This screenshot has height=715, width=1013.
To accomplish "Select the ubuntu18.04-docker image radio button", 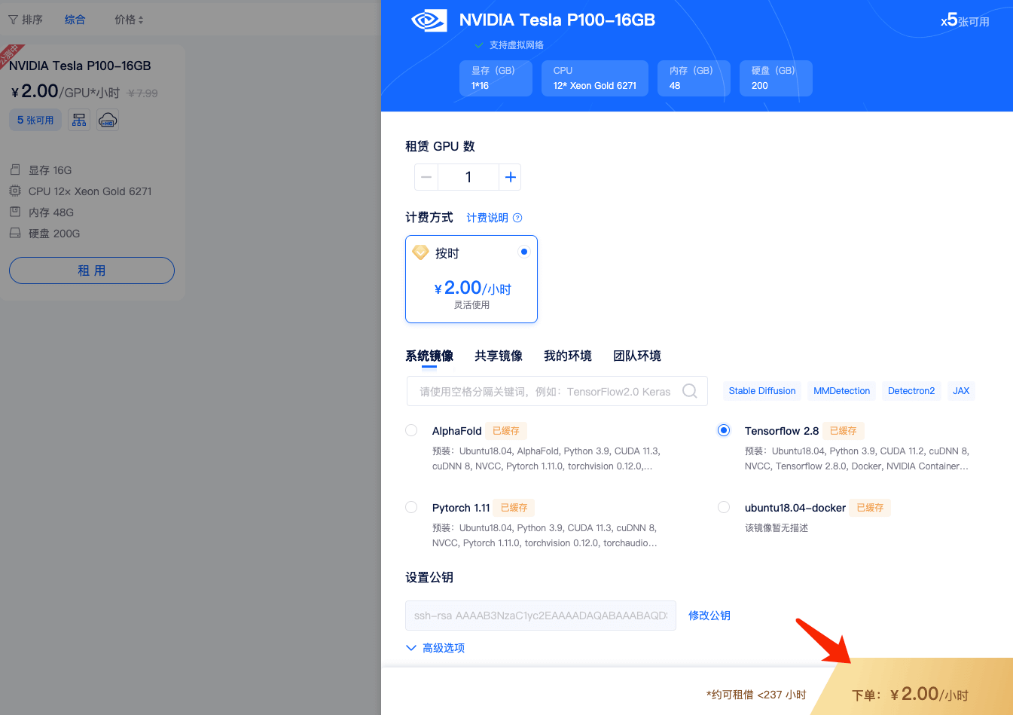I will tap(724, 507).
